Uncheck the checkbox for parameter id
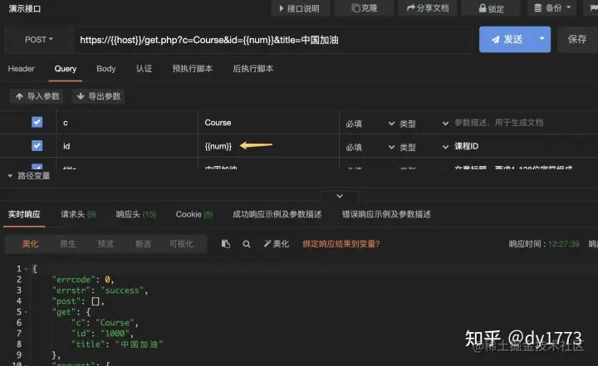 37,145
